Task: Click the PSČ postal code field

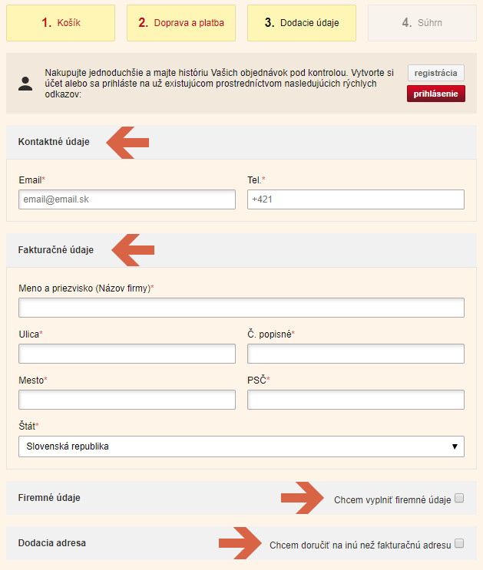Action: pyautogui.click(x=356, y=400)
